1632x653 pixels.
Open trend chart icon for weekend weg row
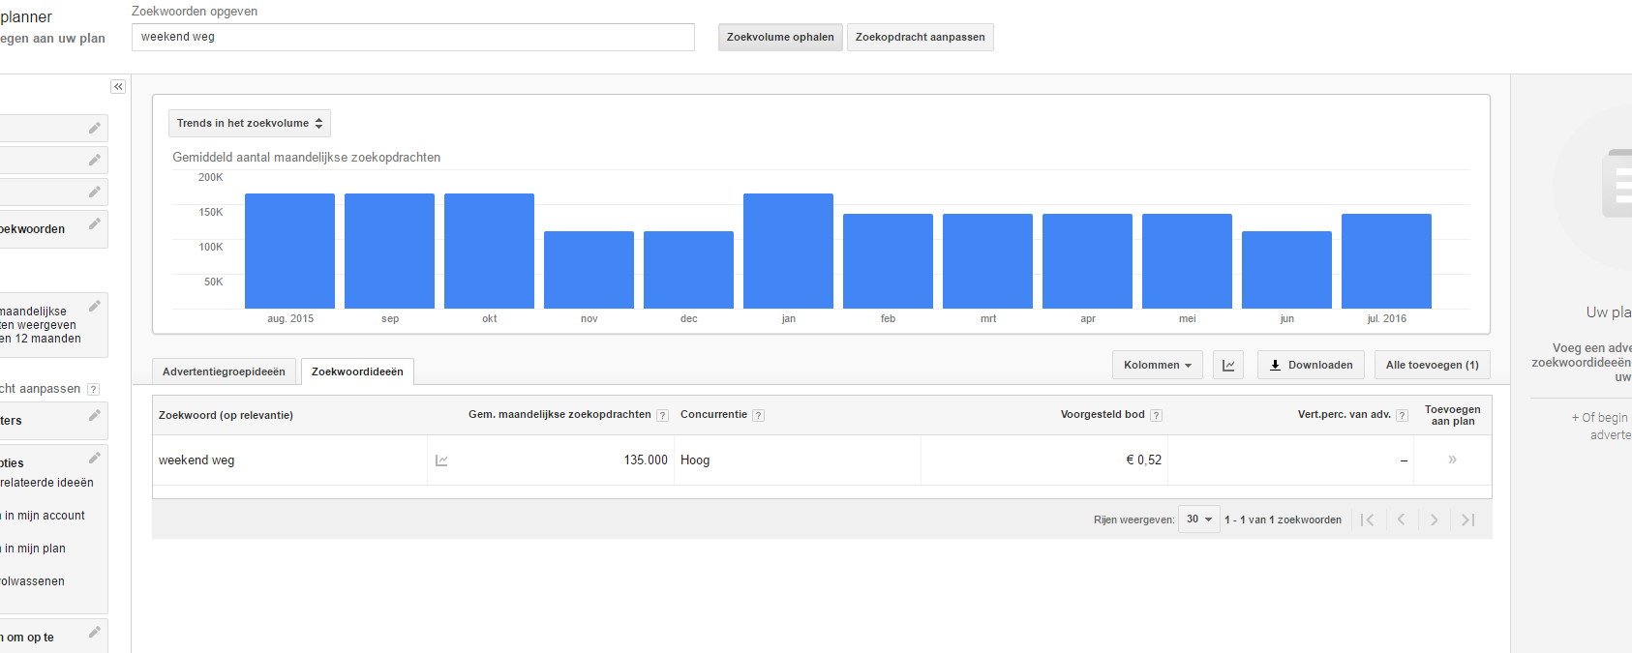[441, 460]
